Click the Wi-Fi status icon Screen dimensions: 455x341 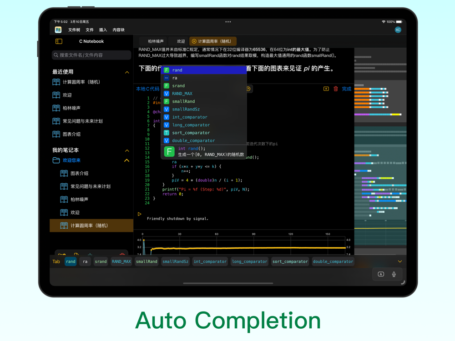[x=384, y=22]
